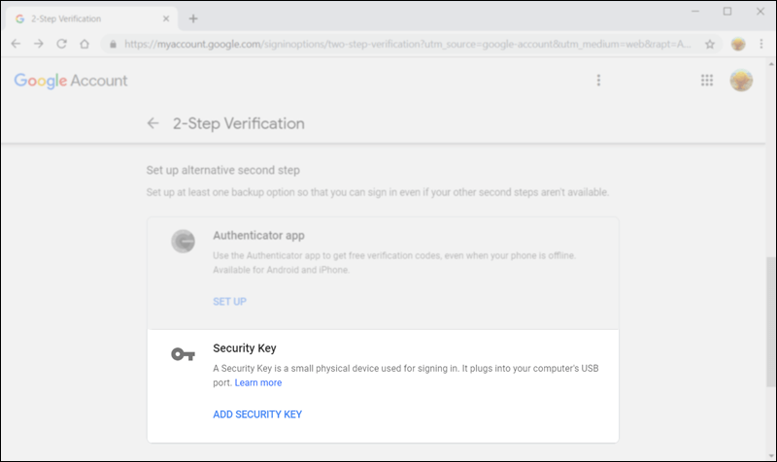Click Set Up for Authenticator app
Image resolution: width=777 pixels, height=462 pixels.
tap(229, 302)
